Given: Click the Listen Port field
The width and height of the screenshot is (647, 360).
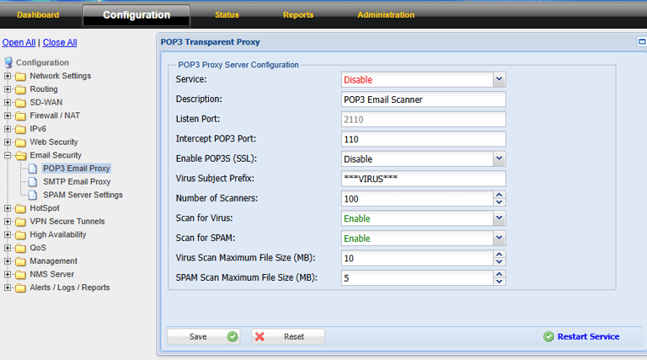Looking at the screenshot, I should pyautogui.click(x=424, y=120).
